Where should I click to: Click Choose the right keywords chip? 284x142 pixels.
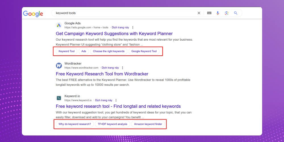109,51
